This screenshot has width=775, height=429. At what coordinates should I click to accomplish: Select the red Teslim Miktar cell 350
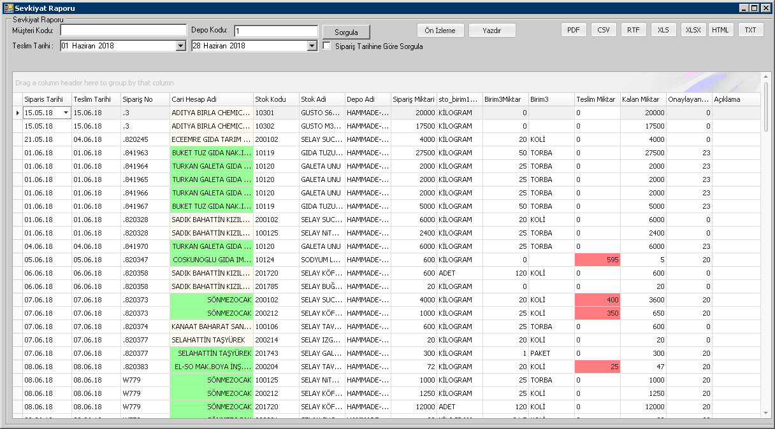[x=597, y=313]
